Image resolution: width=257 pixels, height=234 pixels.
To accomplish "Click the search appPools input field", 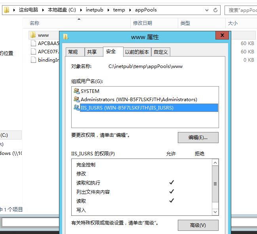I will pos(242,10).
